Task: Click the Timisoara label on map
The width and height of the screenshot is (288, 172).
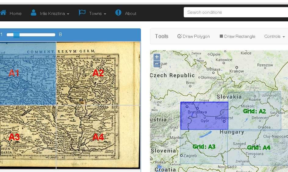Action: tap(254, 154)
